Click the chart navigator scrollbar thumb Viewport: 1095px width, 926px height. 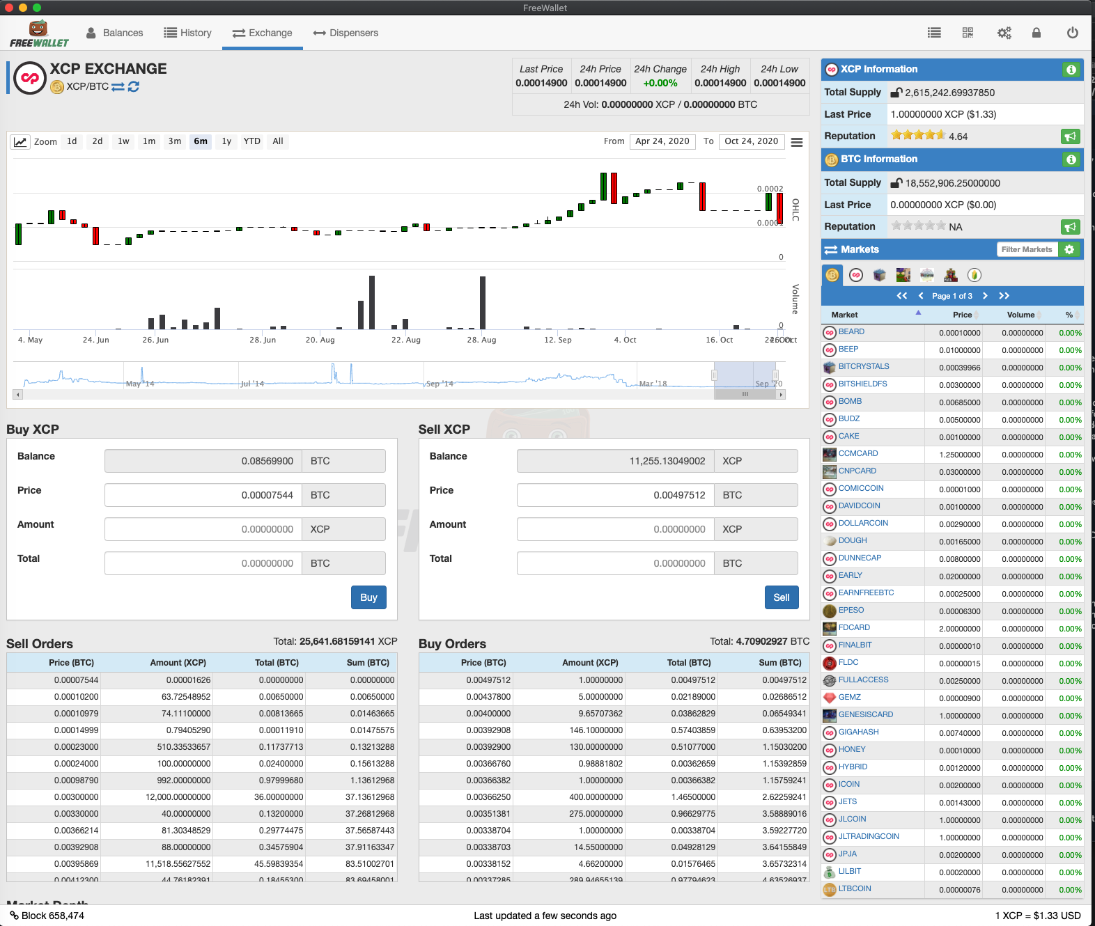click(745, 395)
